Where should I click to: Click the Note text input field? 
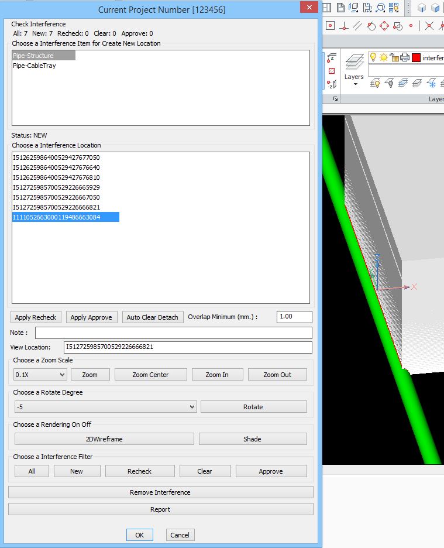(x=173, y=333)
